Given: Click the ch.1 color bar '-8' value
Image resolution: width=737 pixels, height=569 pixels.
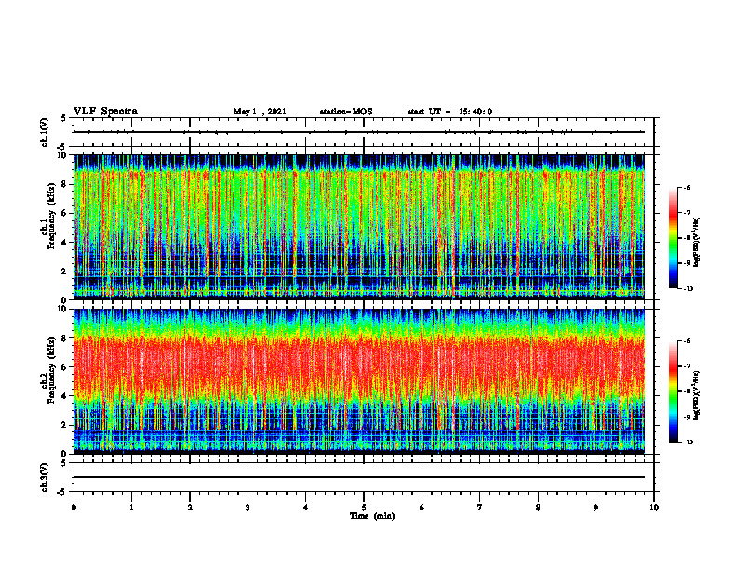Looking at the screenshot, I should pos(688,238).
